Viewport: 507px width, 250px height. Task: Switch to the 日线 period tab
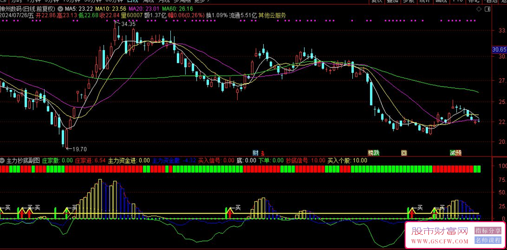point(132,1)
